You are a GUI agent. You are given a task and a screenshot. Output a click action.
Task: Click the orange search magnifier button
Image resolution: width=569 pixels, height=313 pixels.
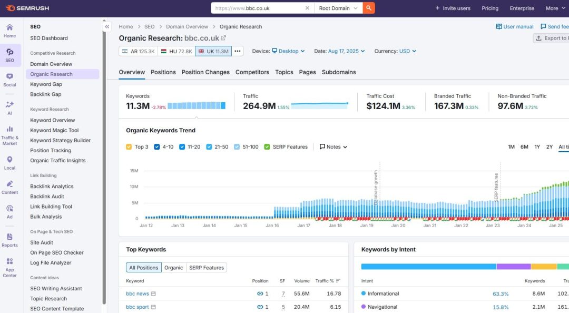(x=369, y=8)
